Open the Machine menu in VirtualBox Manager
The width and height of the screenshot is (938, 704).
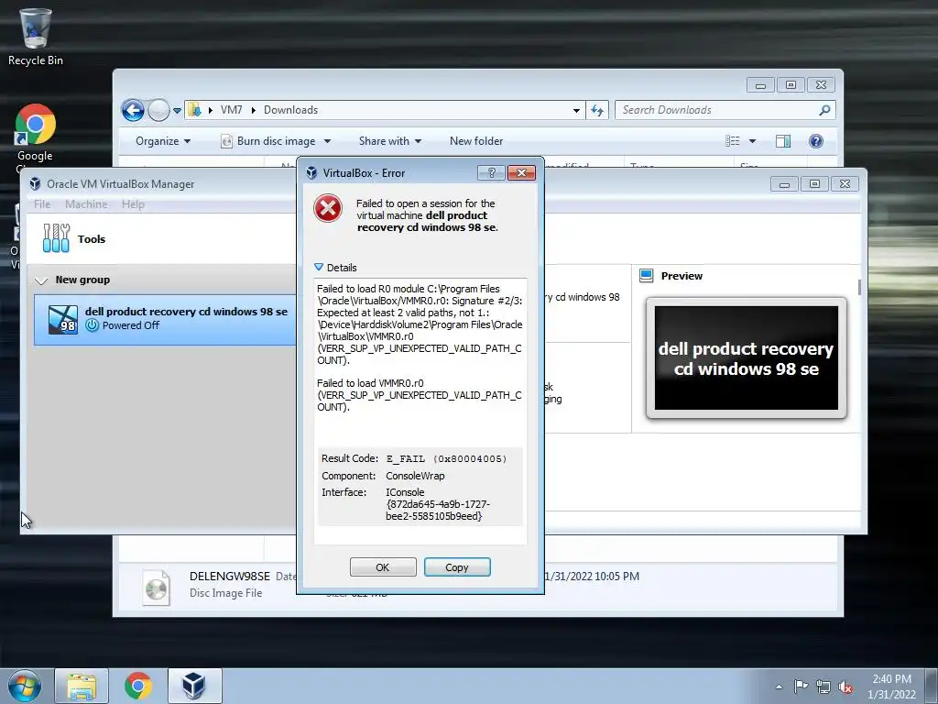click(86, 204)
